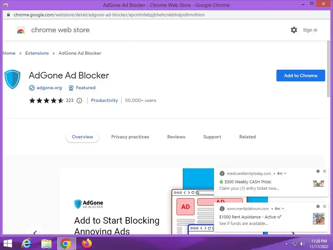Viewport: 333px width, 250px height.
Task: Click the Chrome taskbar icon
Action: click(x=66, y=243)
